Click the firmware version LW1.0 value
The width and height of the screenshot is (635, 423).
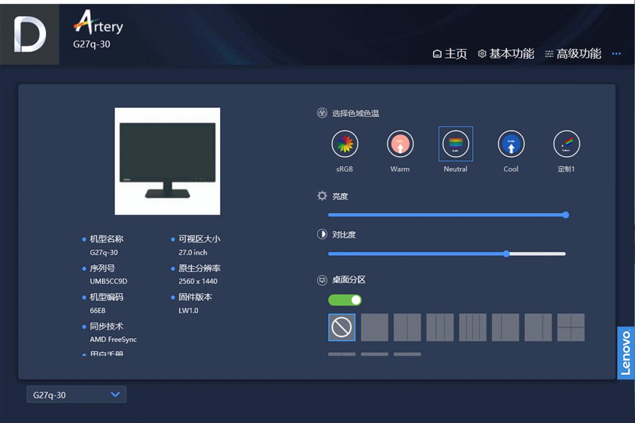click(189, 311)
